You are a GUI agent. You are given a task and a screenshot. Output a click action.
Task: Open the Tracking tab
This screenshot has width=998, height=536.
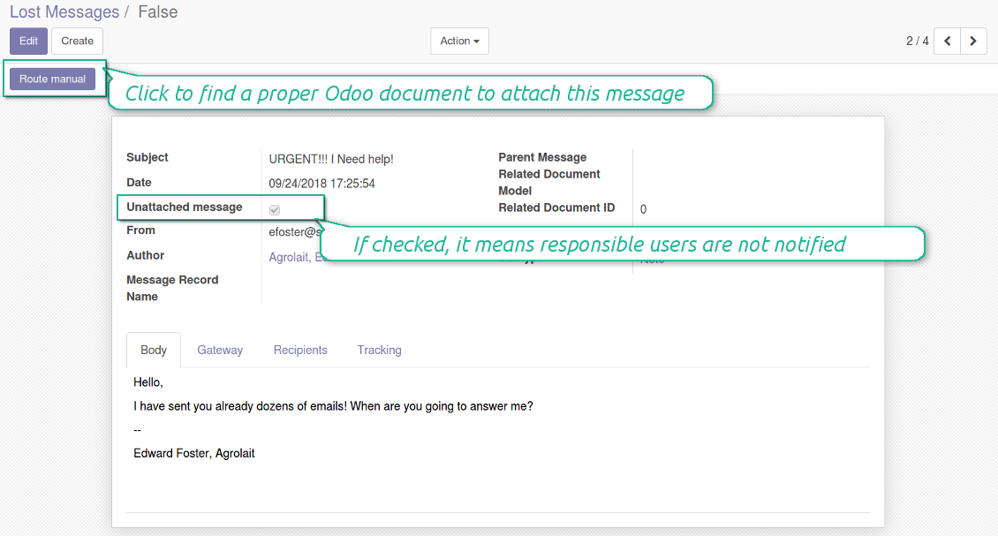click(379, 350)
